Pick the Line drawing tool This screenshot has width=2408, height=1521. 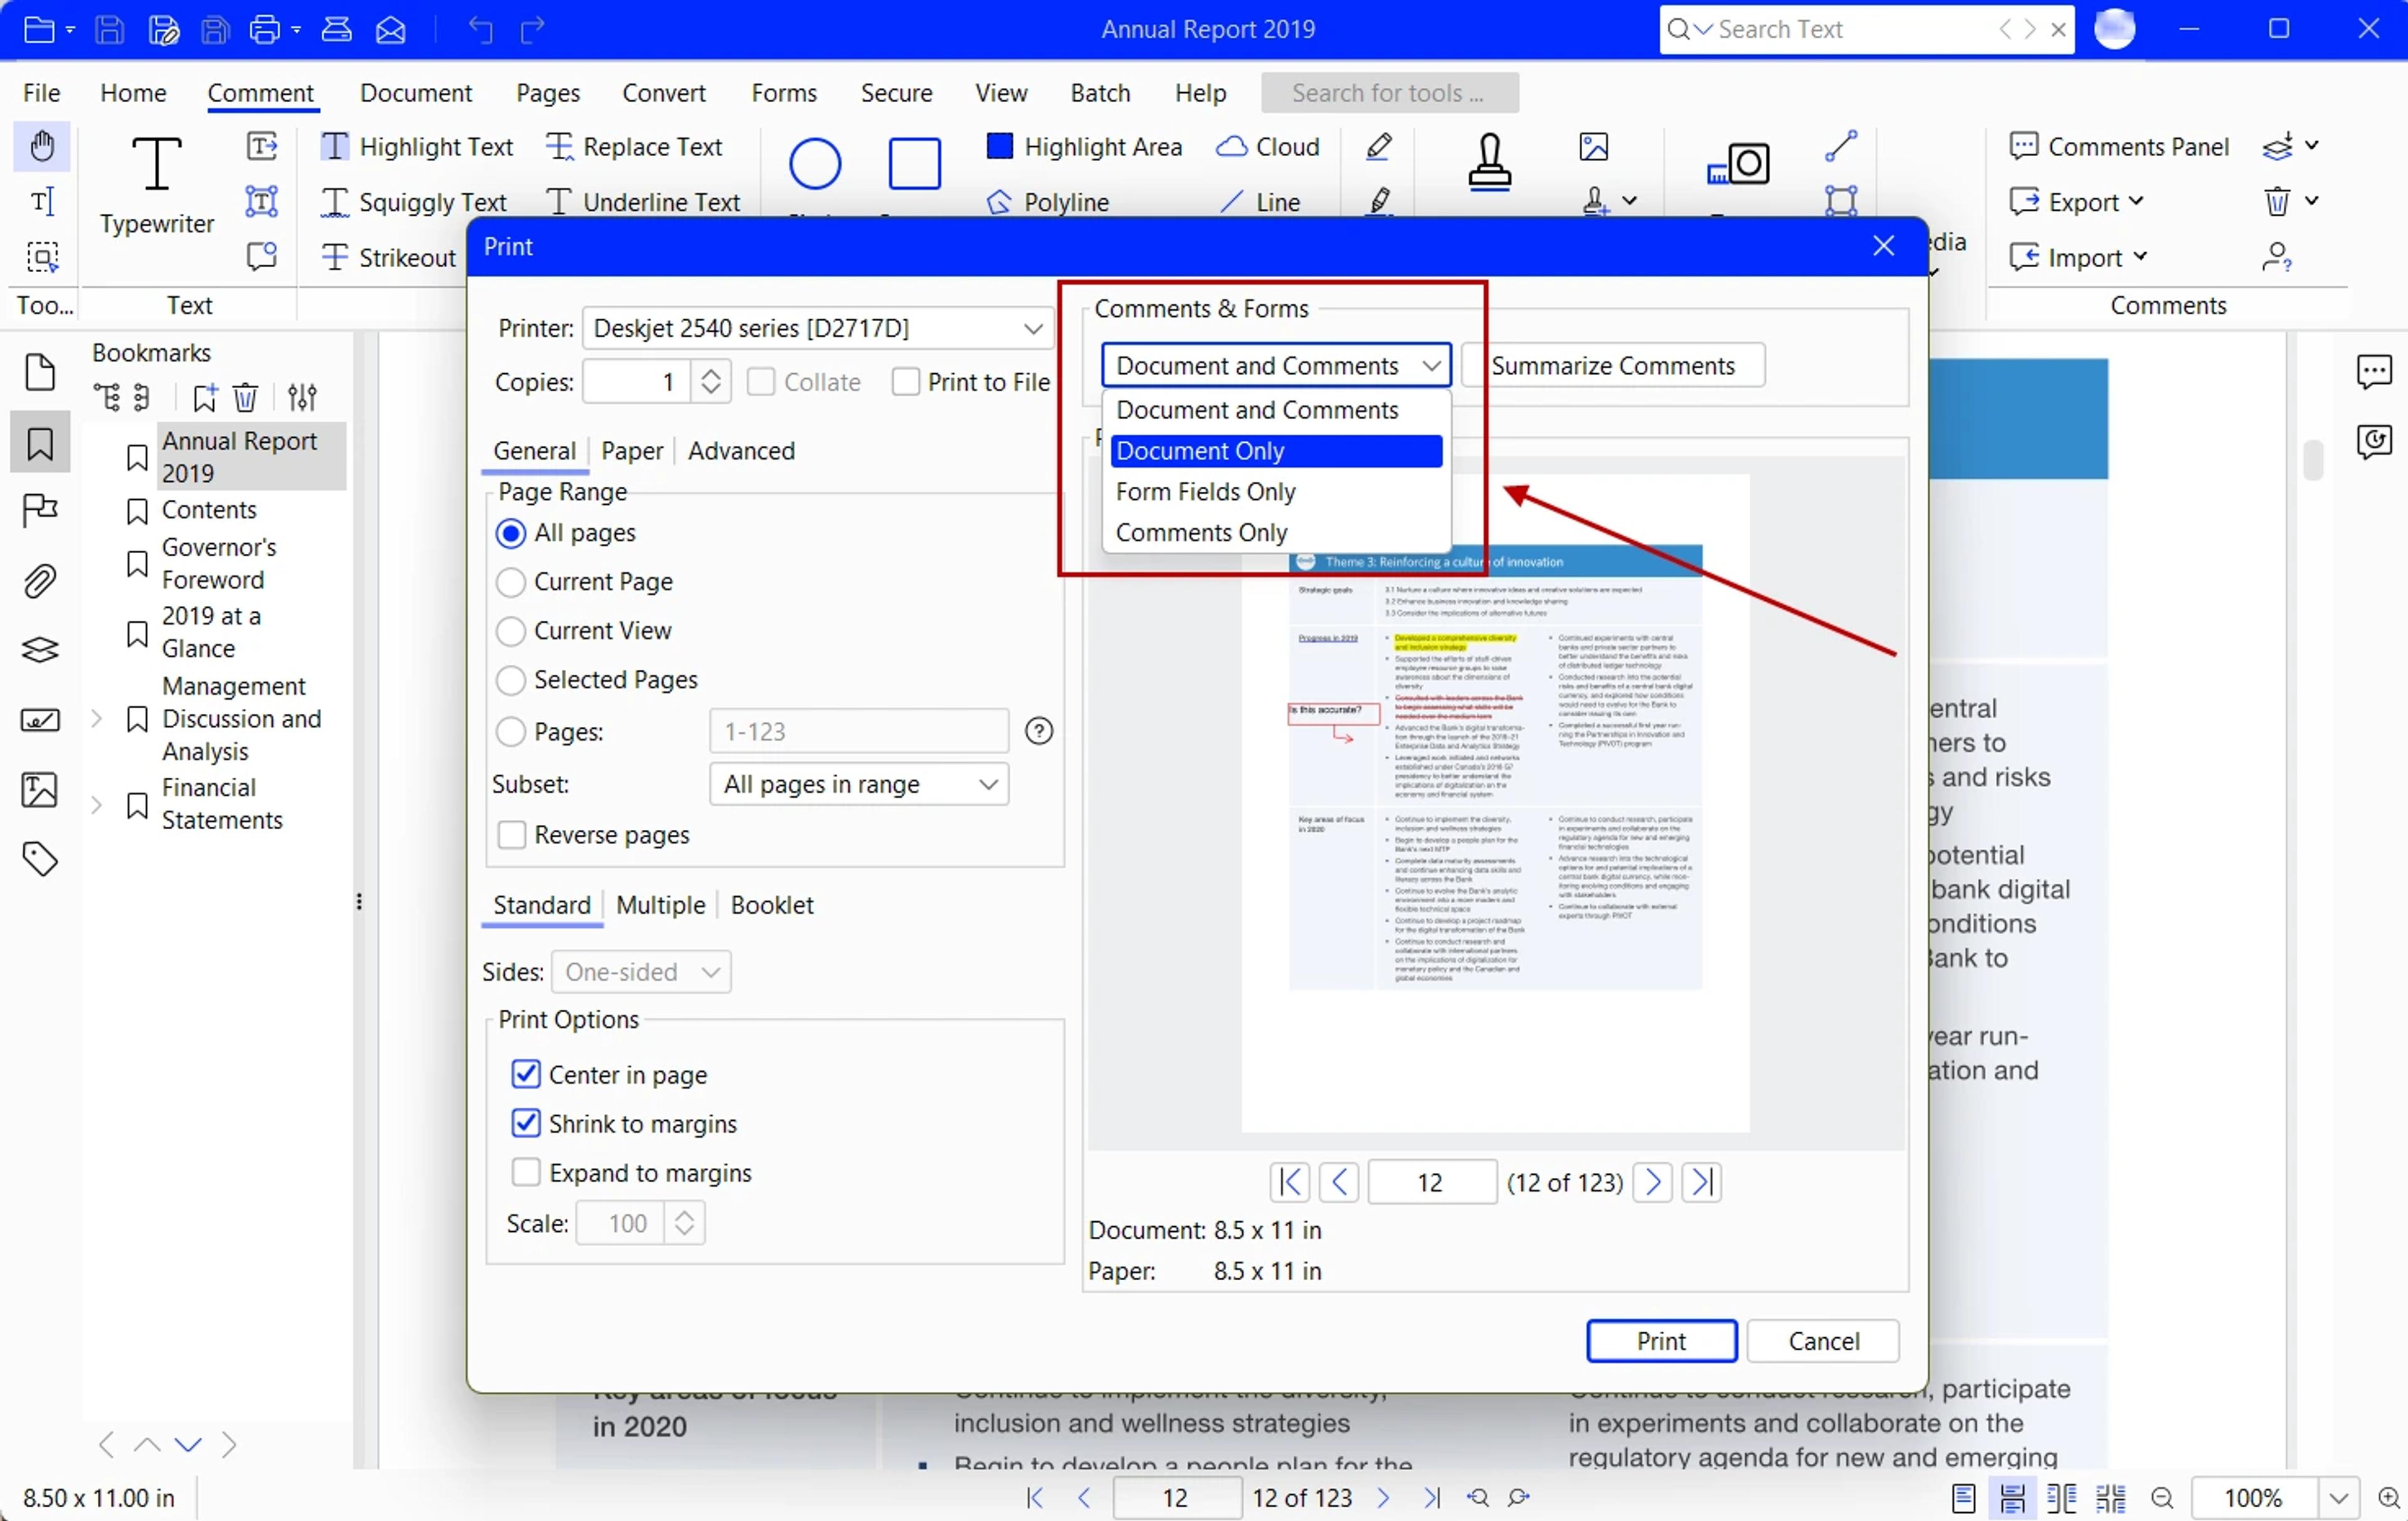(1260, 202)
